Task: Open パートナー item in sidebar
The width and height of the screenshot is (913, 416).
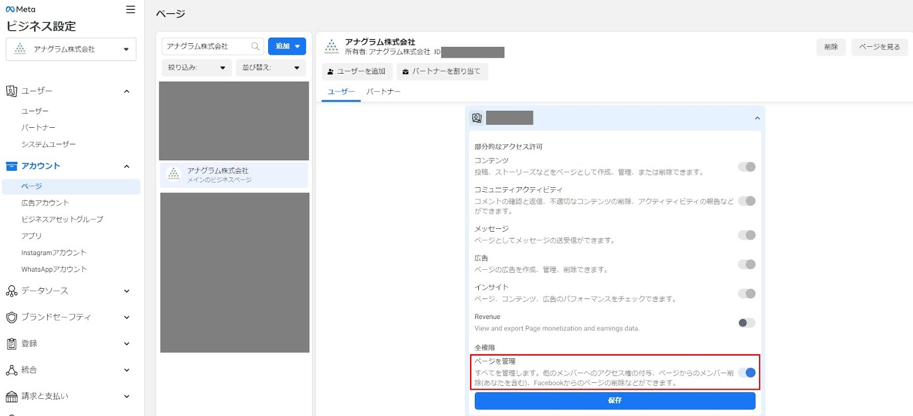Action: [x=38, y=128]
